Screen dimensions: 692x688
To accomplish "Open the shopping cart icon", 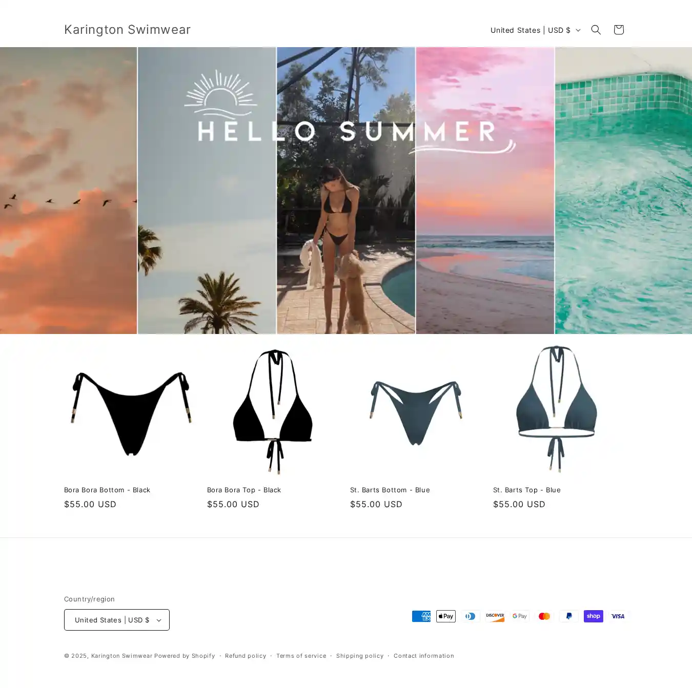I will click(618, 30).
